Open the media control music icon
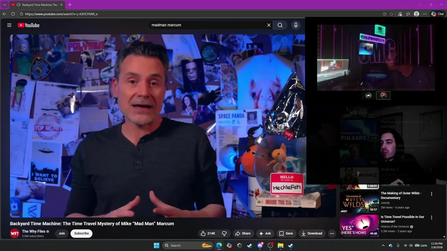 pos(400,14)
